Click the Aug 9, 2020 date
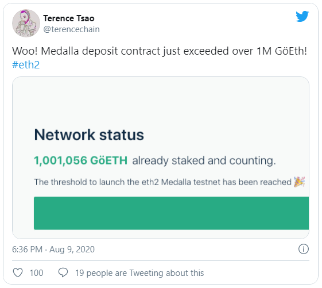Screen dimensions: 322x288 (72, 249)
